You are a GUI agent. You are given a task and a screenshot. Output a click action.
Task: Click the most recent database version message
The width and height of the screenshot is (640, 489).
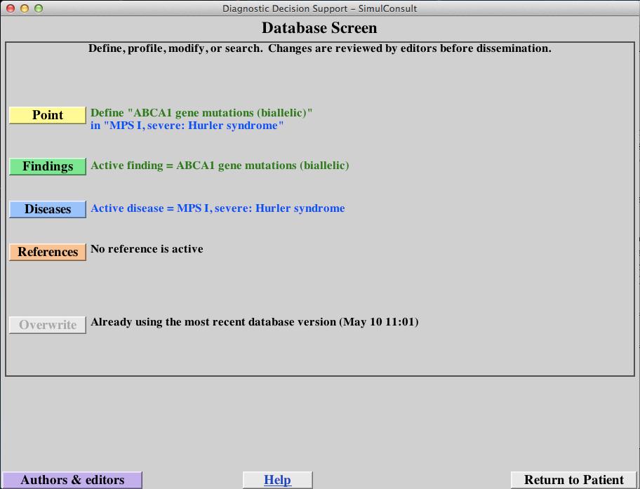click(x=254, y=322)
